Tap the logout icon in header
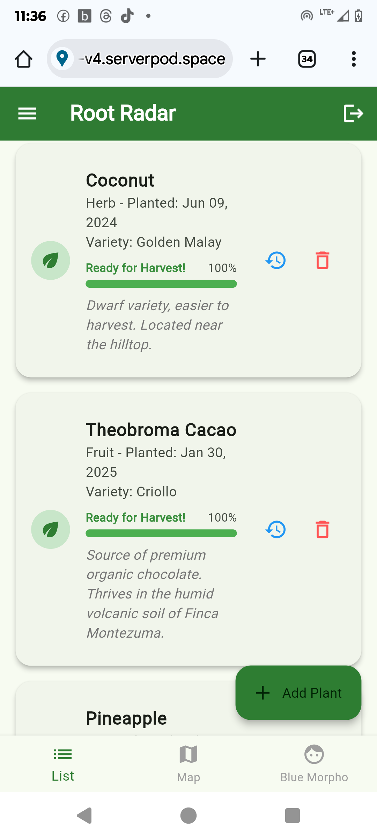Image resolution: width=377 pixels, height=839 pixels. tap(353, 114)
